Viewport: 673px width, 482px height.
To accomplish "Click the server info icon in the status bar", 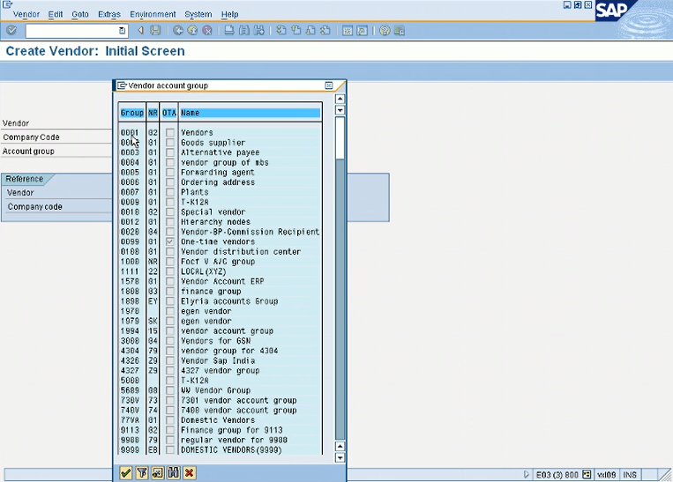I will 587,475.
